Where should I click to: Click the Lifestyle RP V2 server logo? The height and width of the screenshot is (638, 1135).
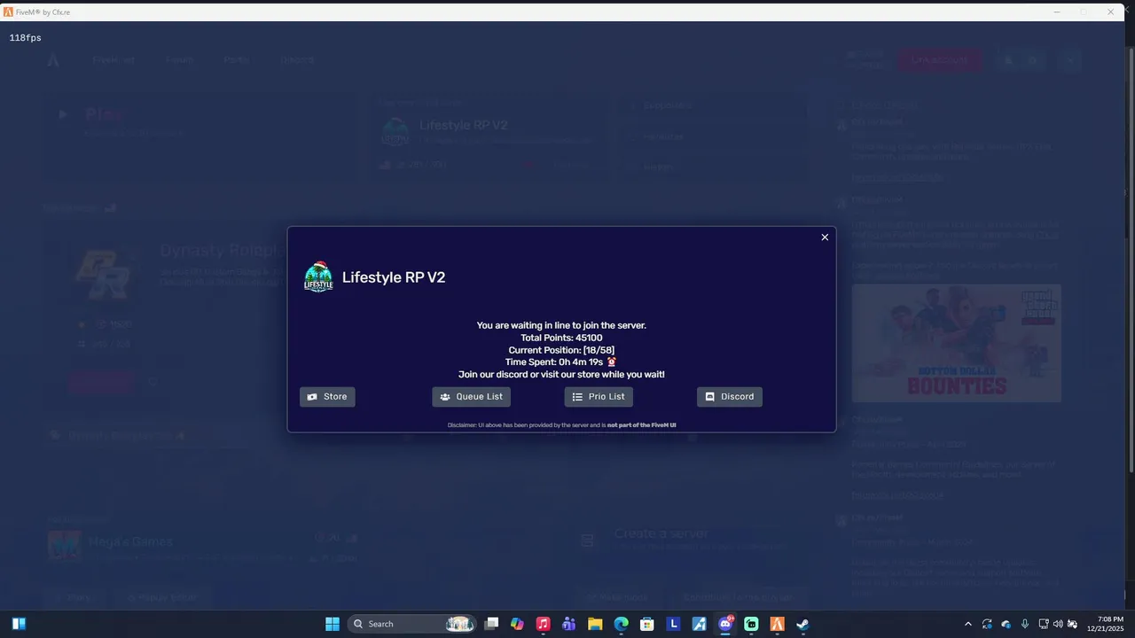click(x=318, y=276)
